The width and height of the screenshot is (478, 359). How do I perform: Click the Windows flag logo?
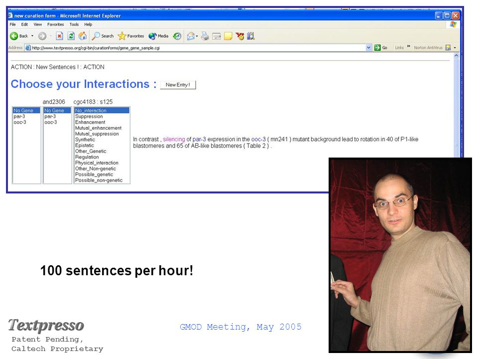point(453,24)
